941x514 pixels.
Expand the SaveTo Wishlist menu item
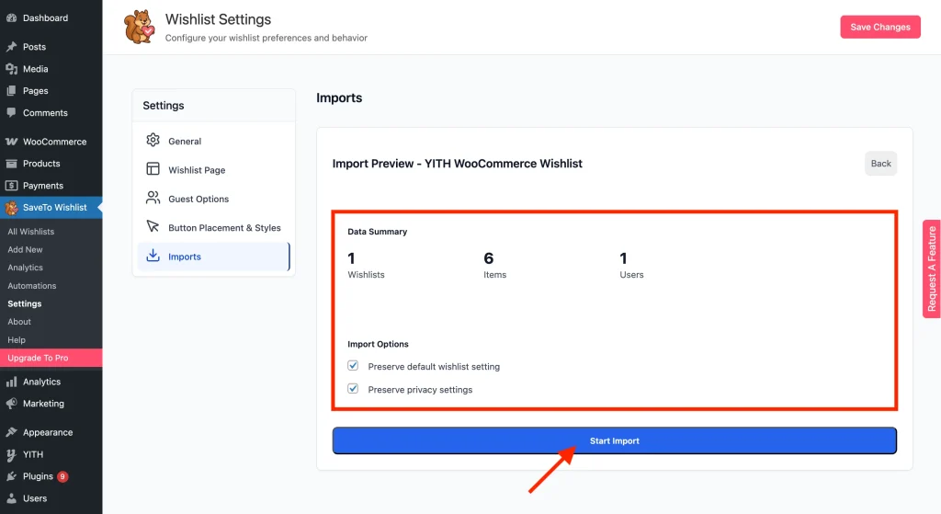54,208
